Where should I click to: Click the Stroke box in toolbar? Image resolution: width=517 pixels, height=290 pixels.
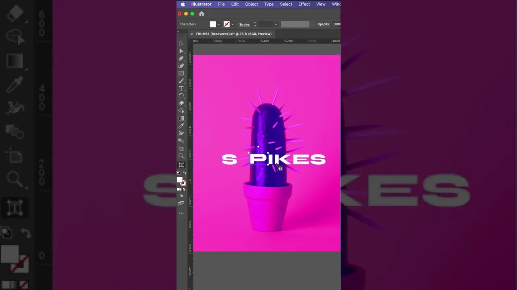183,183
